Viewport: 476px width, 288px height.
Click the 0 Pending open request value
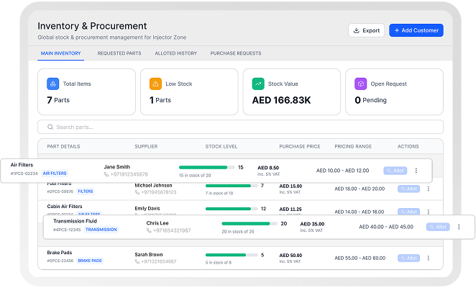[370, 100]
